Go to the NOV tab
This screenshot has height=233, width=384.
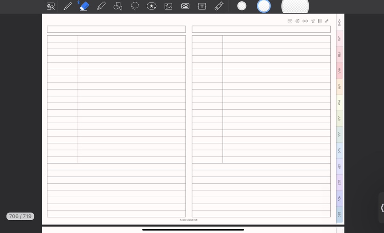click(339, 199)
